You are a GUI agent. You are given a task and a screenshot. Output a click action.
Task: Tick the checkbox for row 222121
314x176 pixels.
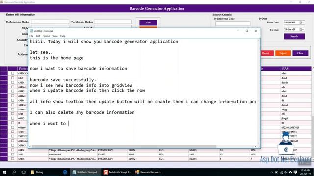(x=13, y=96)
